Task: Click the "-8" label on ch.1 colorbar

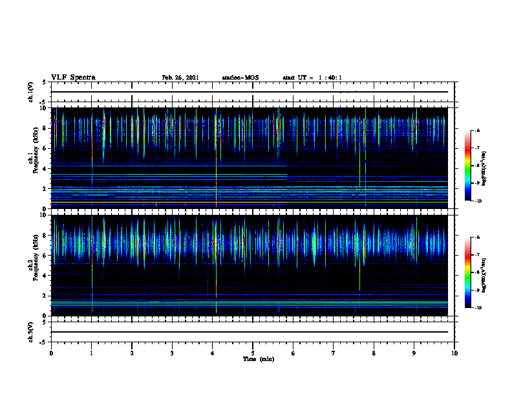Action: coord(477,166)
